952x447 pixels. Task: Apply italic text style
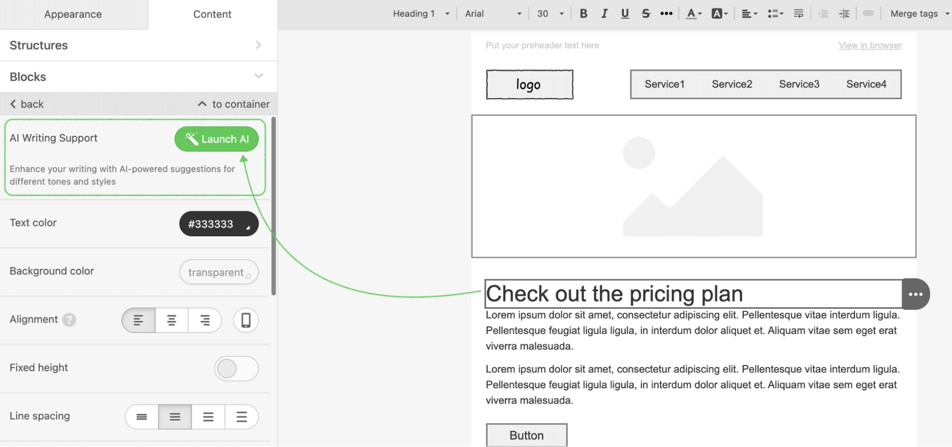(x=604, y=14)
